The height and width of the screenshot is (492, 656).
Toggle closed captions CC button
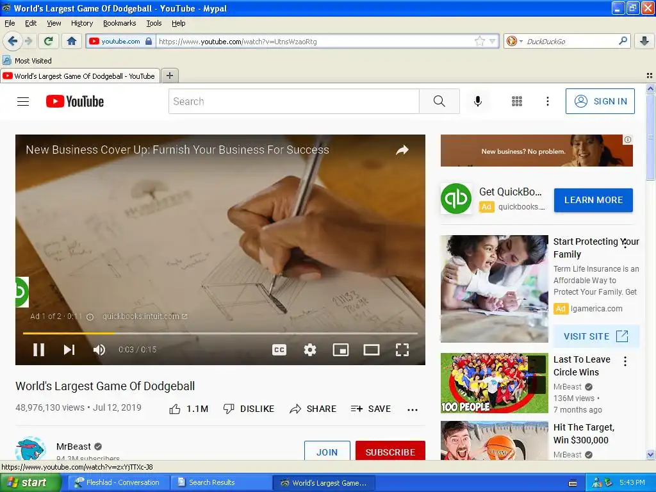tap(279, 350)
